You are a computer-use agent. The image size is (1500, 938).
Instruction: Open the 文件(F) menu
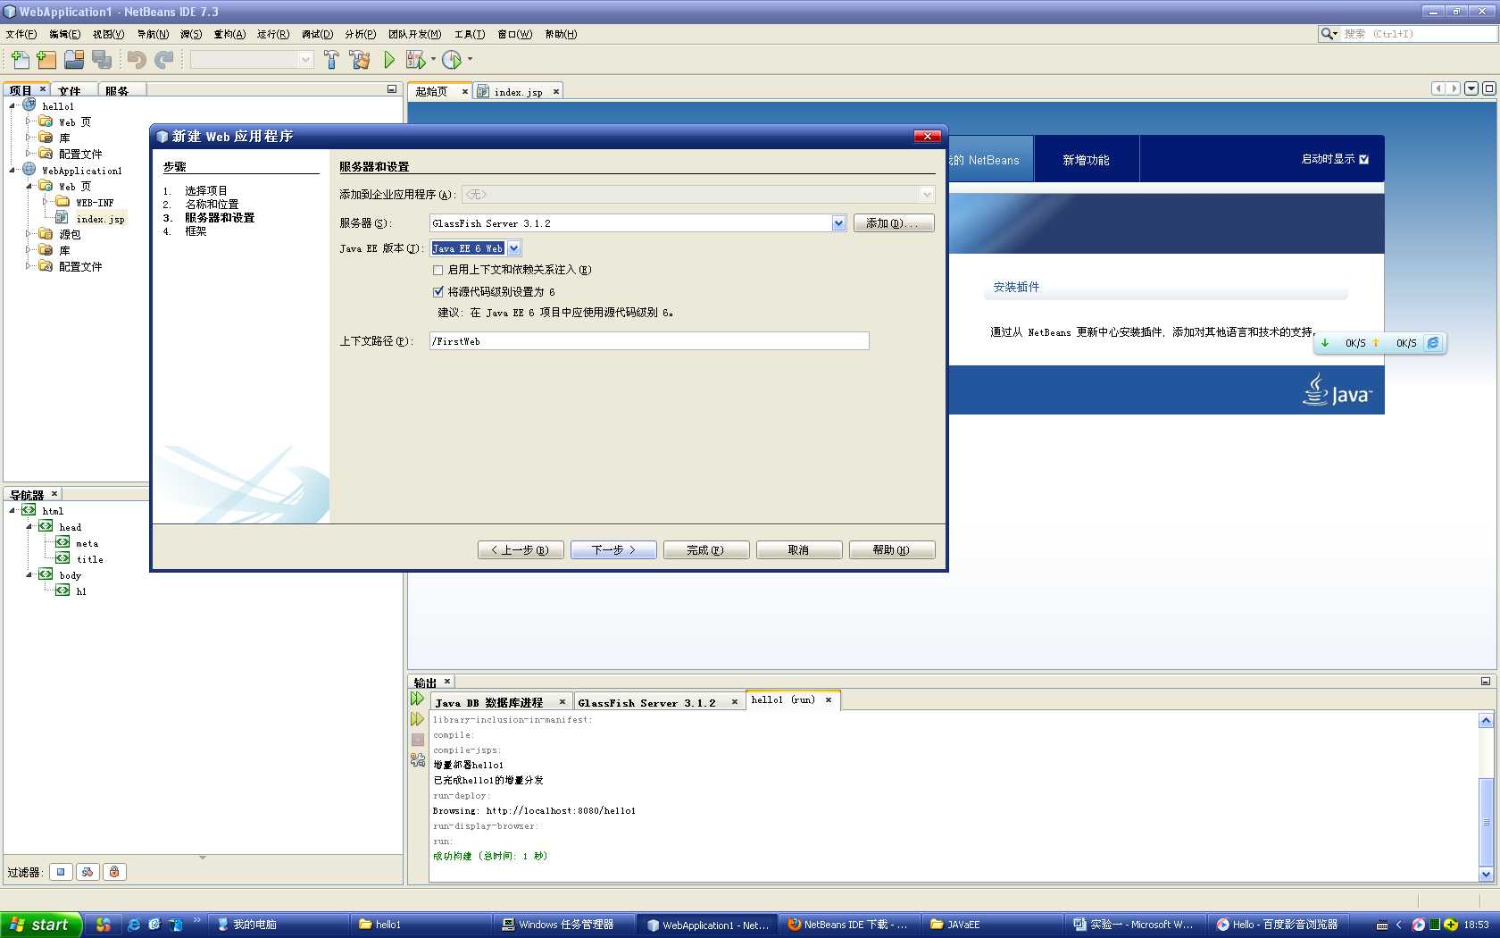(x=21, y=34)
